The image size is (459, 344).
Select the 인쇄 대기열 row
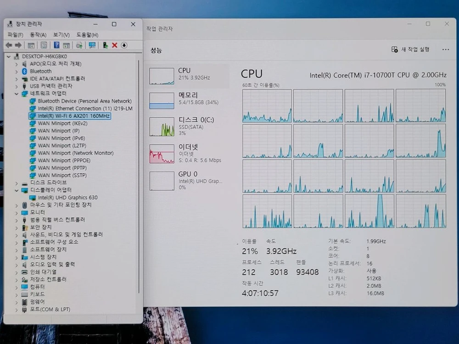click(43, 272)
